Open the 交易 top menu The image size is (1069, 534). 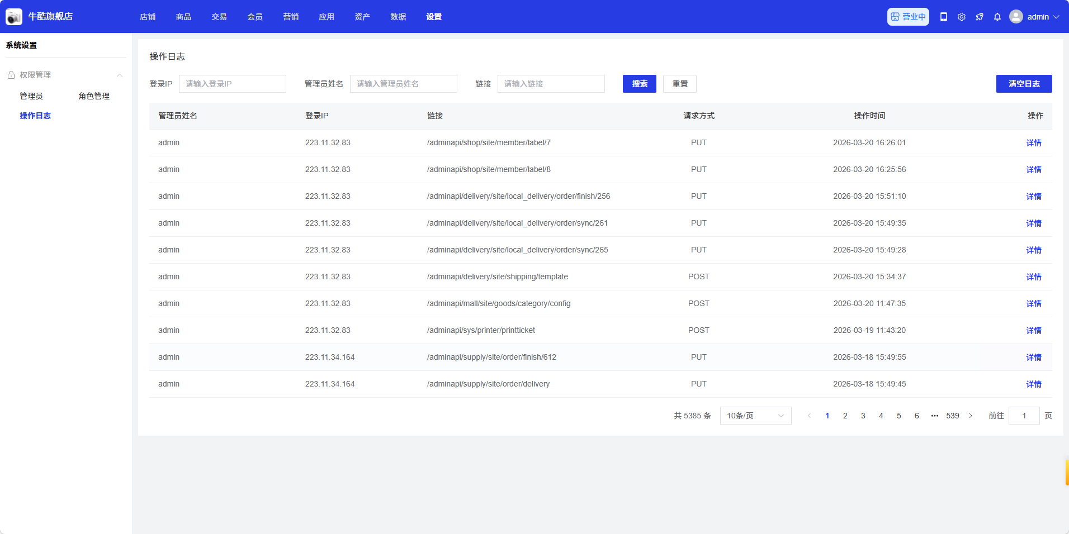[219, 17]
